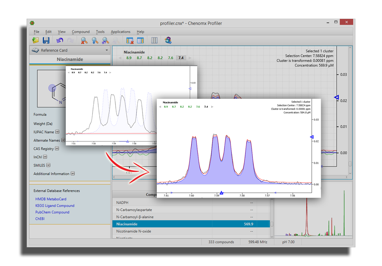The width and height of the screenshot is (382, 266).
Task: Select the highlighted 7.4 cluster
Action: coord(181,58)
